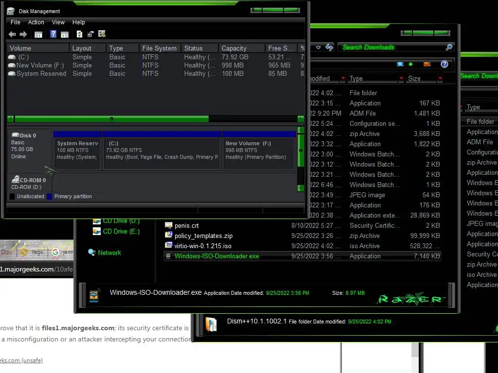The height and width of the screenshot is (373, 498).
Task: Open the View menu in Disk Management
Action: click(58, 22)
